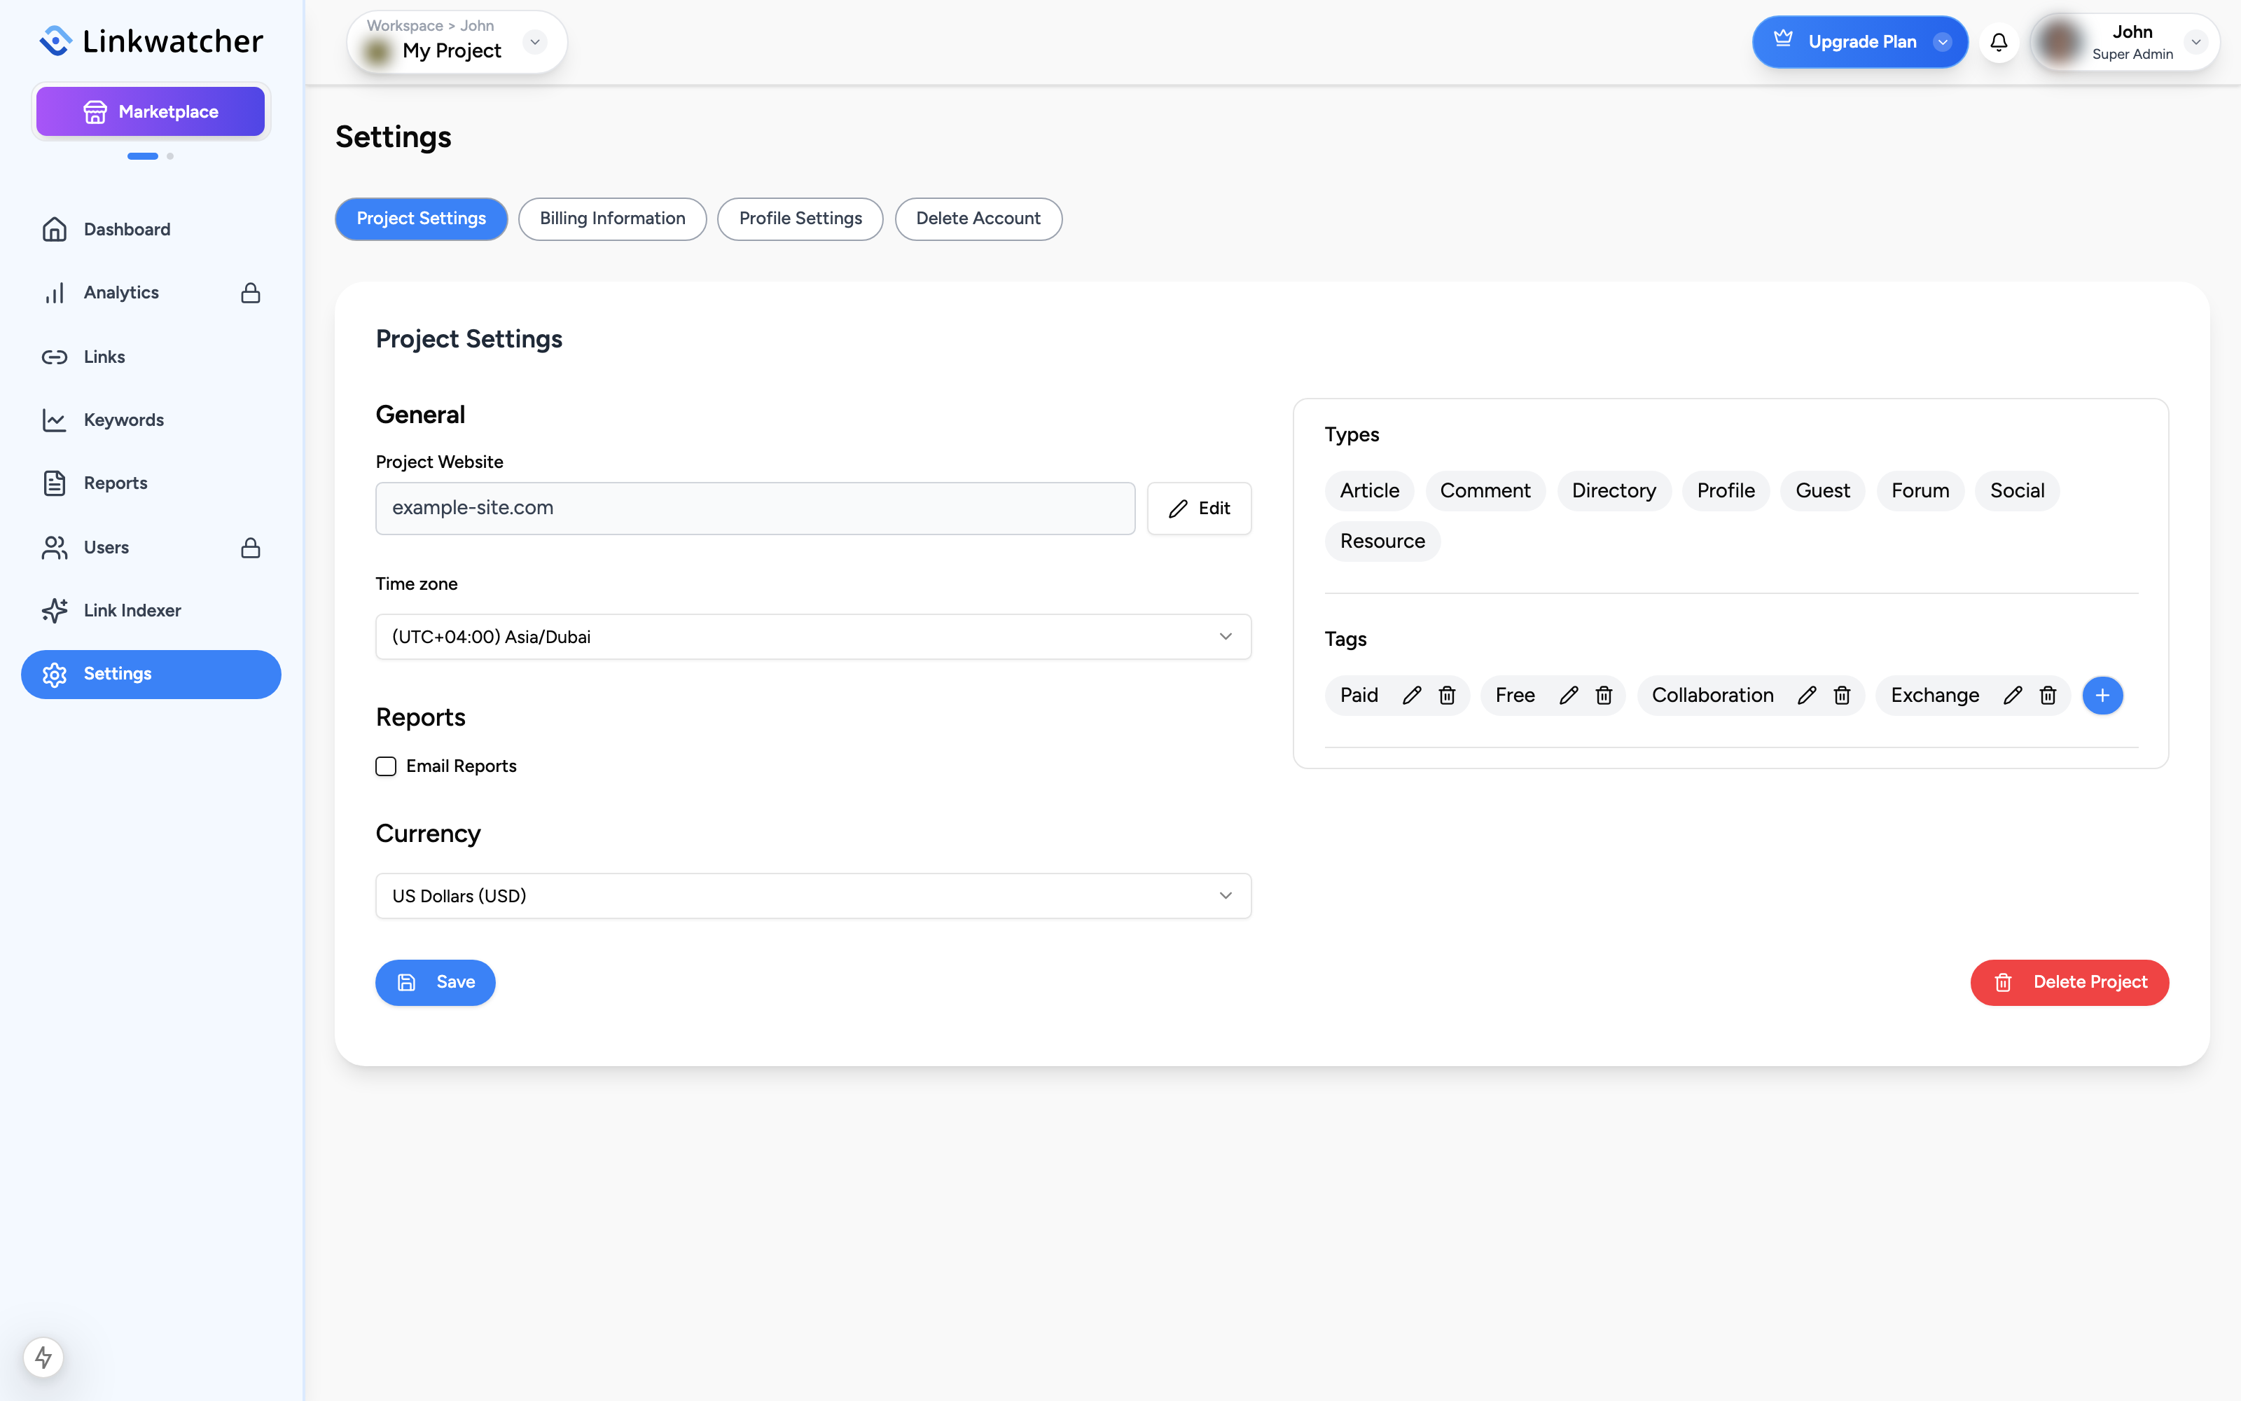The height and width of the screenshot is (1401, 2241).
Task: Click John's avatar picture
Action: tap(2060, 42)
